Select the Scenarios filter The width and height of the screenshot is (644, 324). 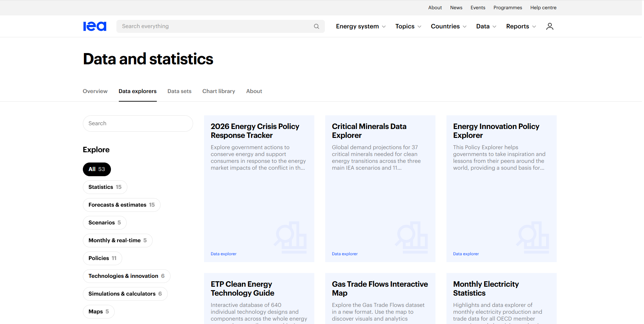pyautogui.click(x=105, y=223)
